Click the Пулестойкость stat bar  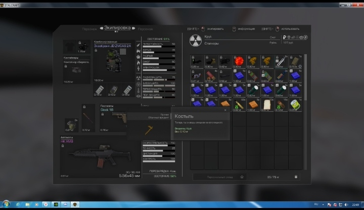click(x=159, y=47)
